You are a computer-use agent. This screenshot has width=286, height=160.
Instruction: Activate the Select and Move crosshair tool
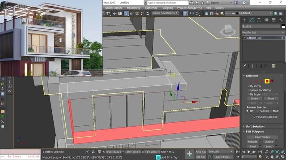tap(114, 13)
